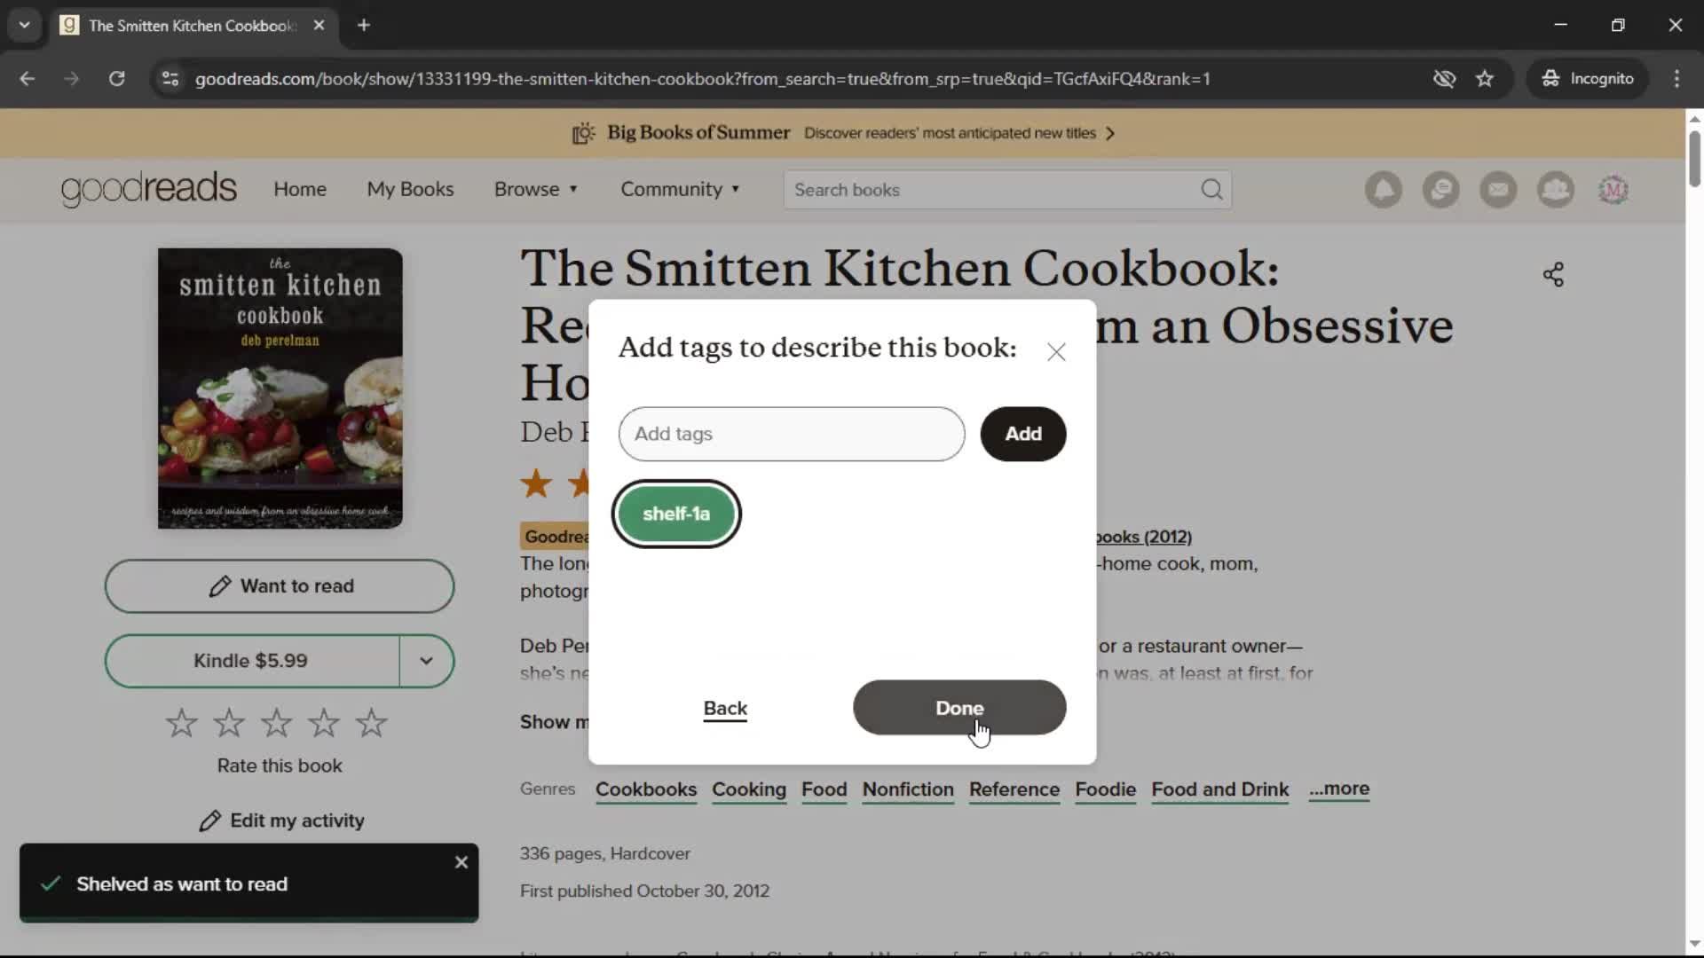
Task: Expand genres with ...more link
Action: point(1339,789)
